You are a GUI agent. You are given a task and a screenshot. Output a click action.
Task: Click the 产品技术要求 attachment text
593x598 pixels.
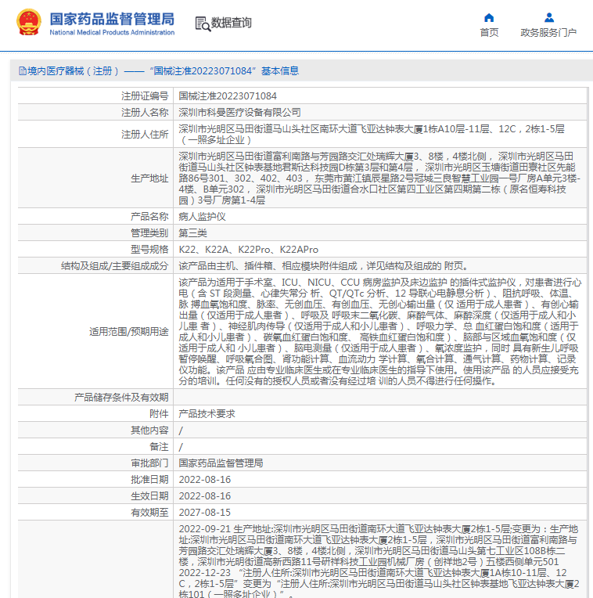[x=207, y=414]
